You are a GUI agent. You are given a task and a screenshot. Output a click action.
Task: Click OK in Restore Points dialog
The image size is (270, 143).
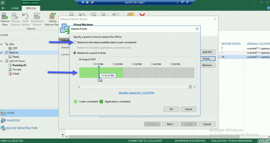point(171,109)
